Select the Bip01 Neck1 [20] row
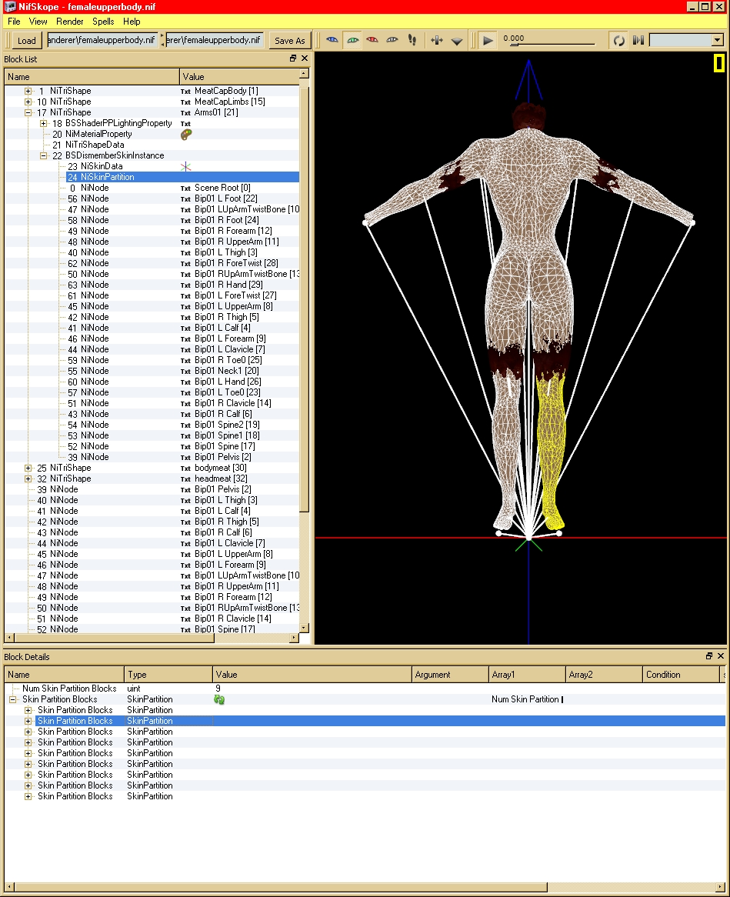The width and height of the screenshot is (730, 897). pyautogui.click(x=152, y=371)
